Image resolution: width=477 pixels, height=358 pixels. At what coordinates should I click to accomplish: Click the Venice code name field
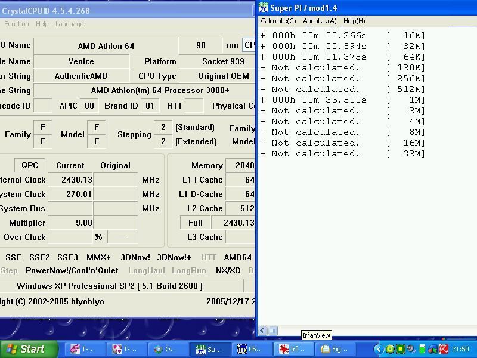(x=81, y=61)
